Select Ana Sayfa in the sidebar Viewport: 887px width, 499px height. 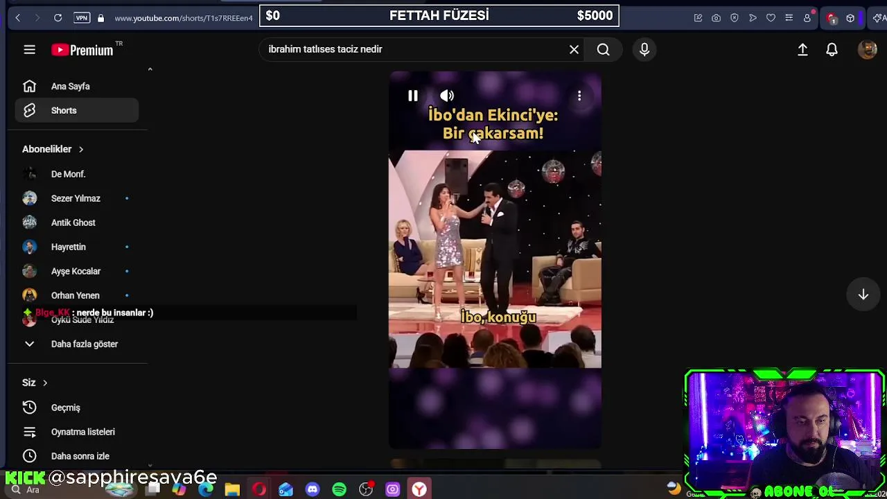(76, 87)
